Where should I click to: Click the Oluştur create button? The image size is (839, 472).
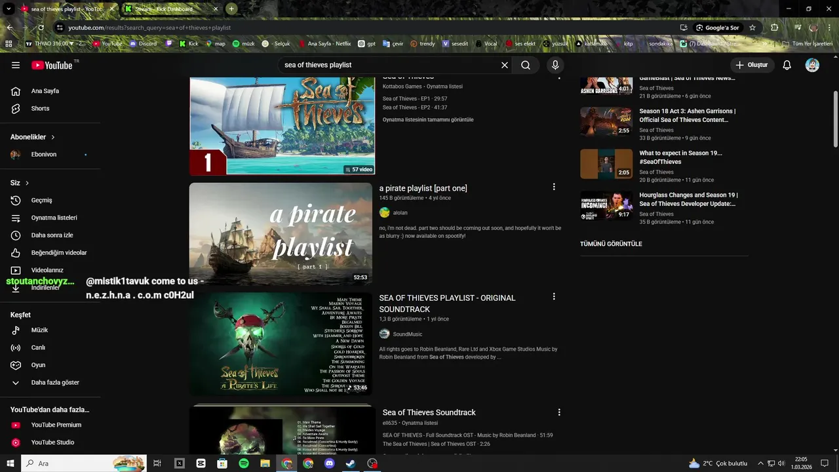coord(751,65)
